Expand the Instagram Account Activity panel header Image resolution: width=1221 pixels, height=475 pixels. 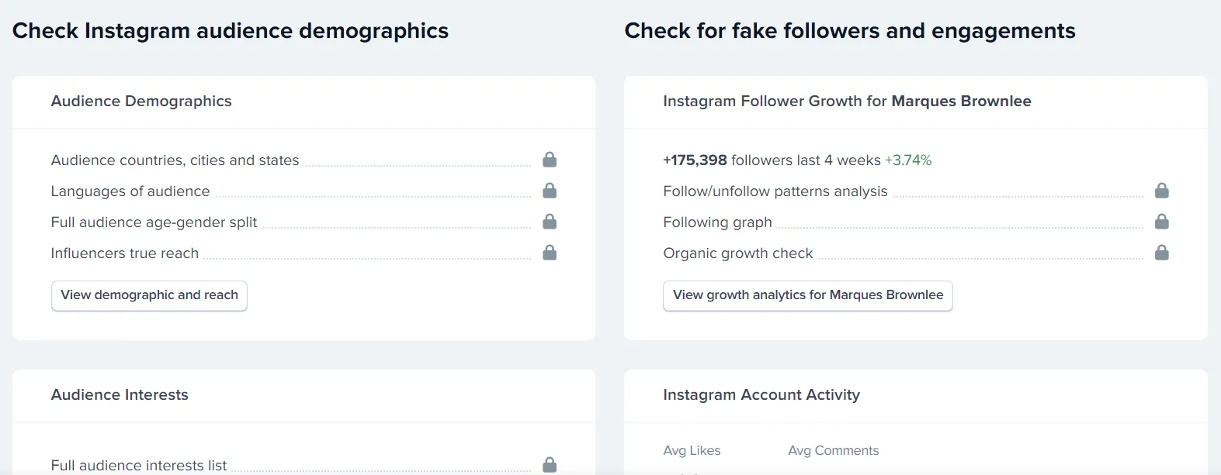click(x=761, y=395)
